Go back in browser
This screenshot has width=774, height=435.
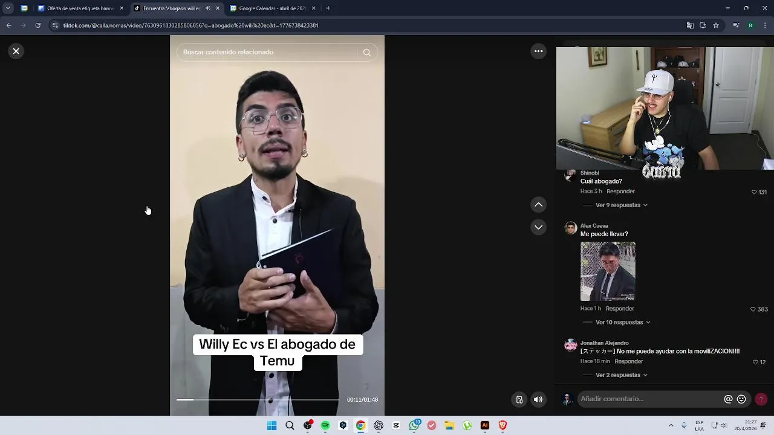point(8,25)
